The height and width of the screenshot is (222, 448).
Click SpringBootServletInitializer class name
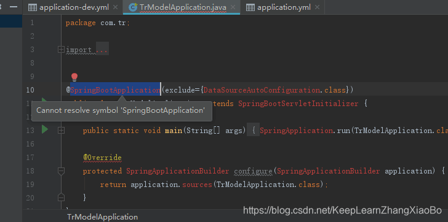298,104
